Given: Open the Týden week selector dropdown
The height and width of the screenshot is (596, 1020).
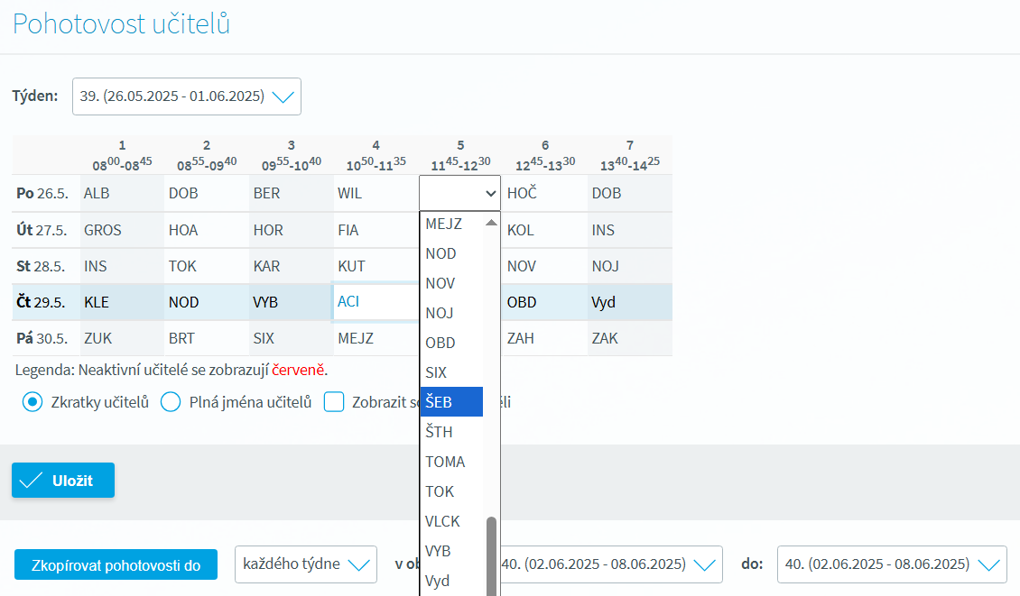Looking at the screenshot, I should (187, 96).
